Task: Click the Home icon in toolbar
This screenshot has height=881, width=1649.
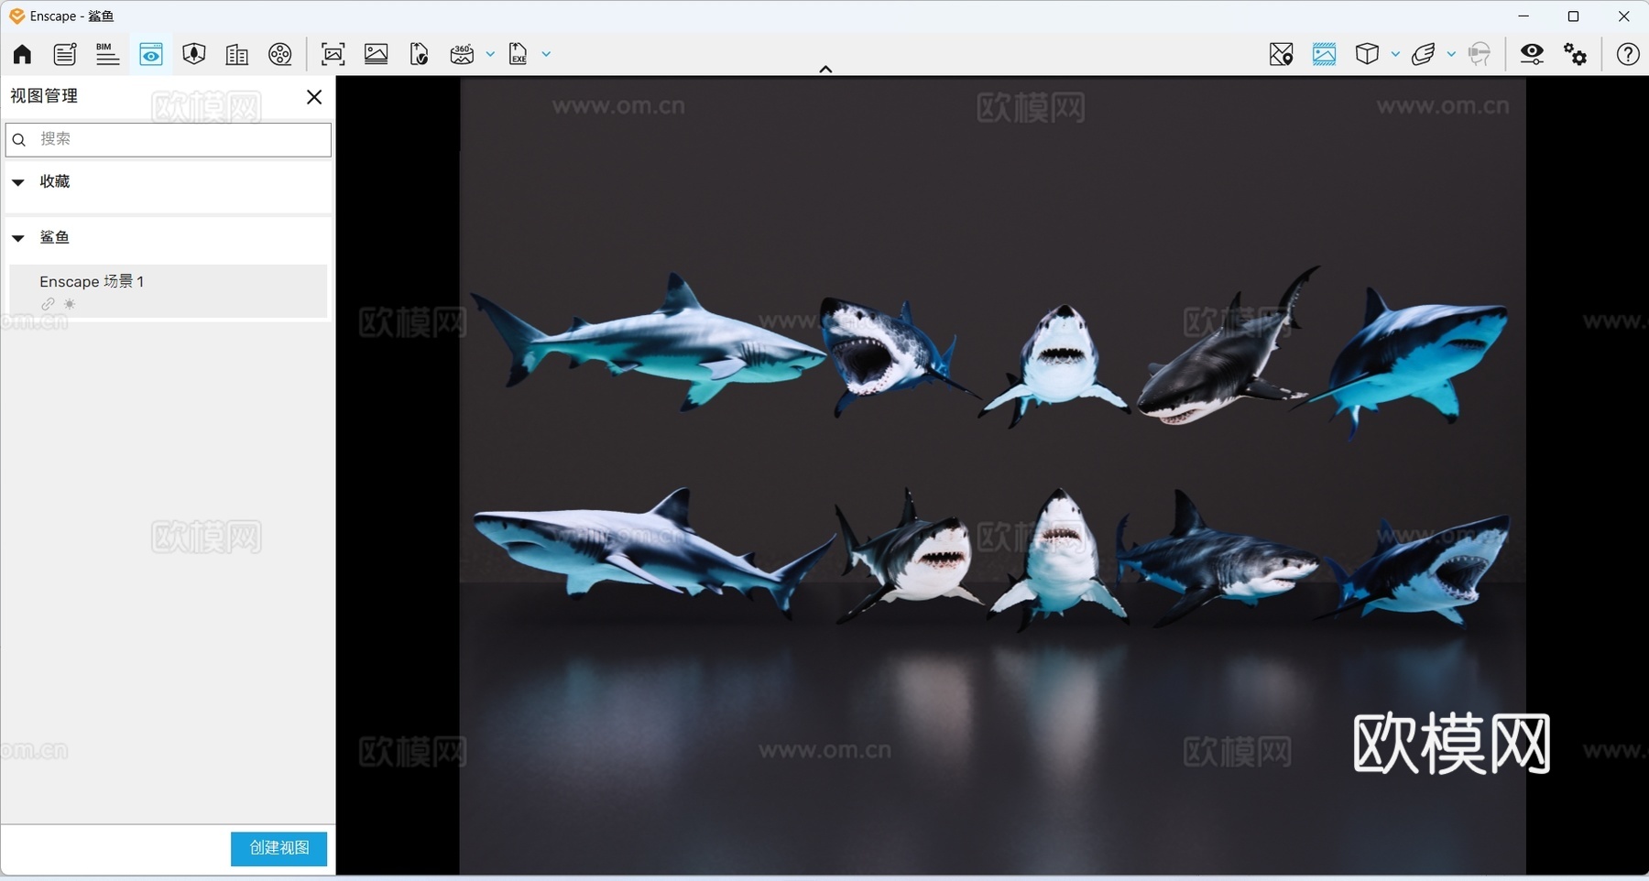Action: (x=22, y=54)
